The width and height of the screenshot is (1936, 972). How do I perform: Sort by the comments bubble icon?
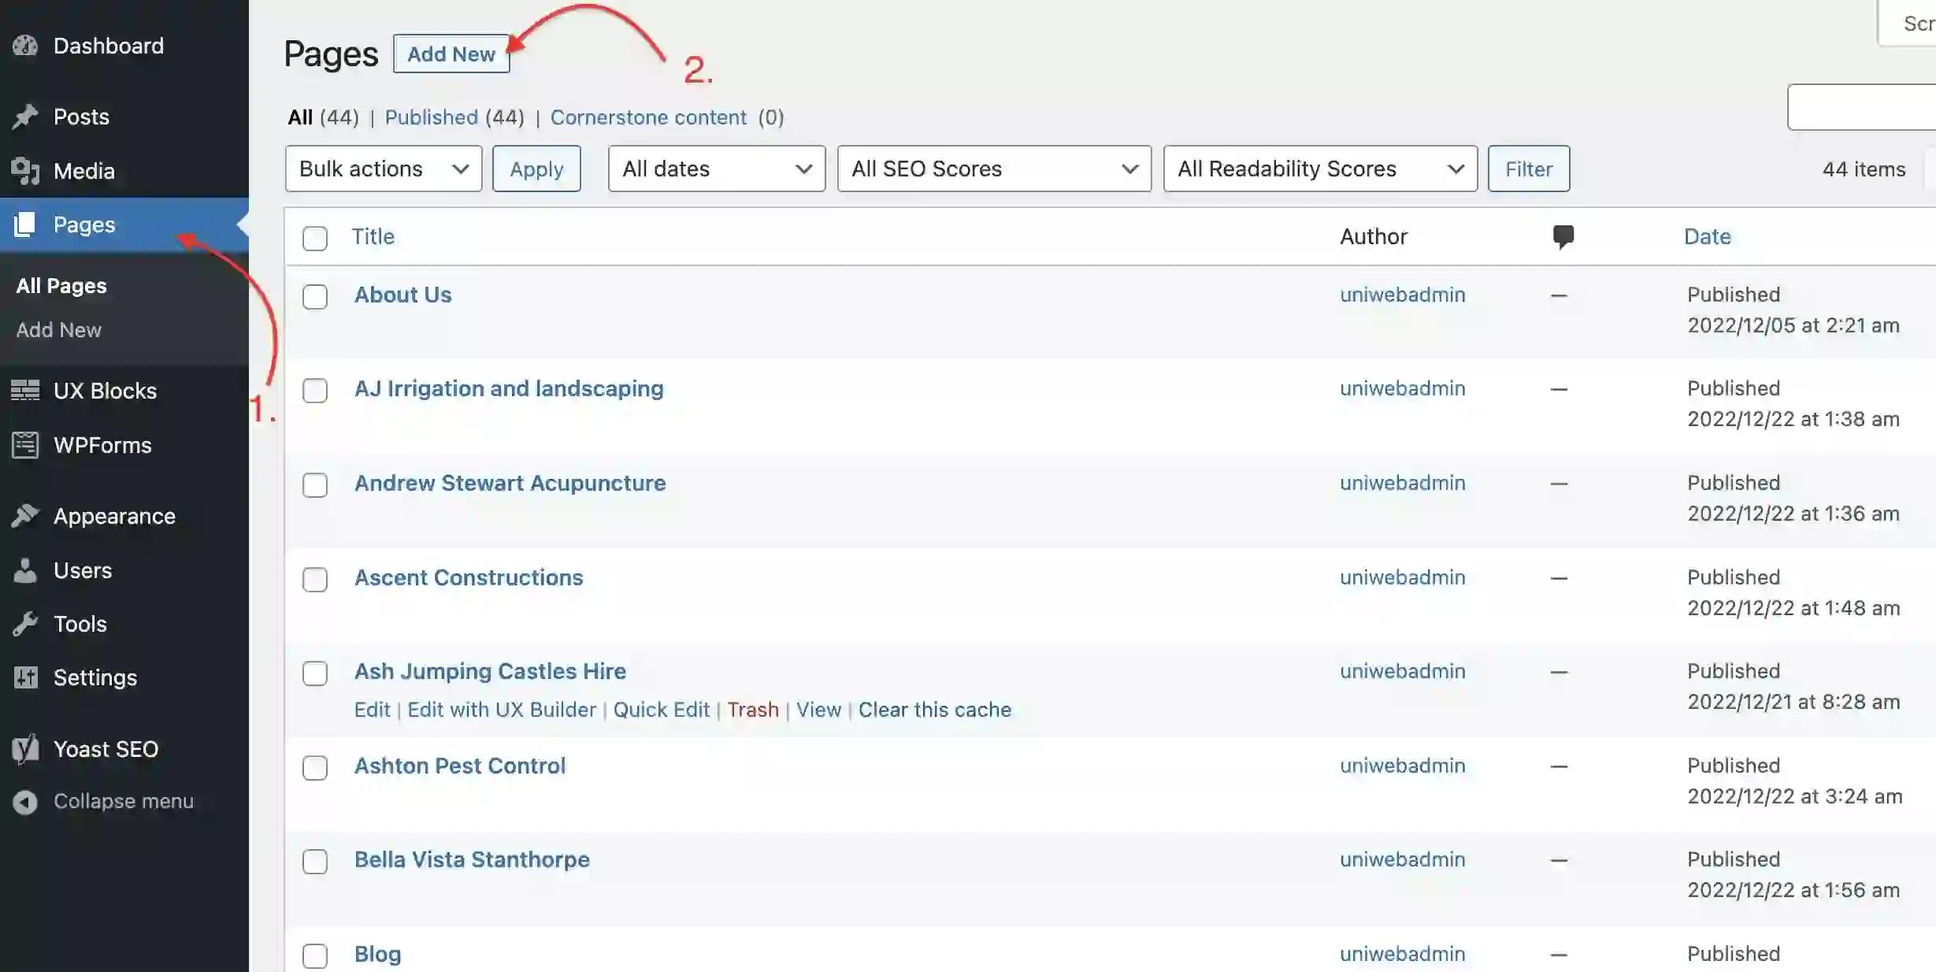1563,236
